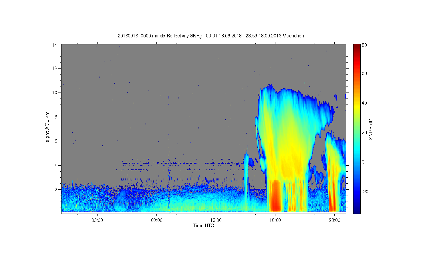Image resolution: width=429 pixels, height=257 pixels.
Task: Click the 23:00 time tick label
Action: (x=334, y=220)
